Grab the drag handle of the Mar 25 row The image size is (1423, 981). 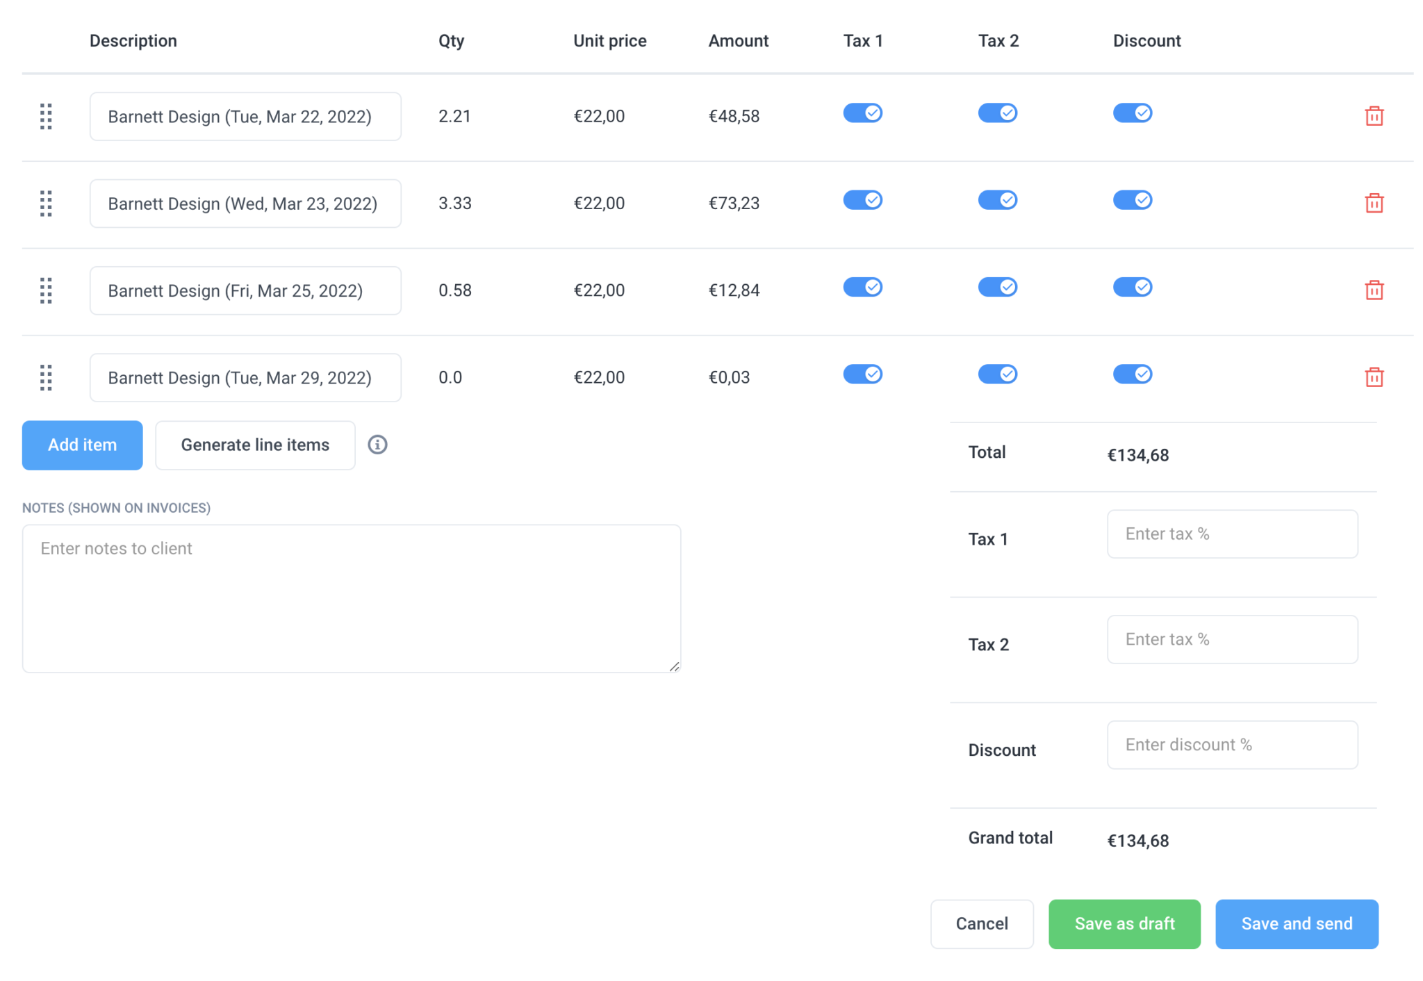[46, 290]
